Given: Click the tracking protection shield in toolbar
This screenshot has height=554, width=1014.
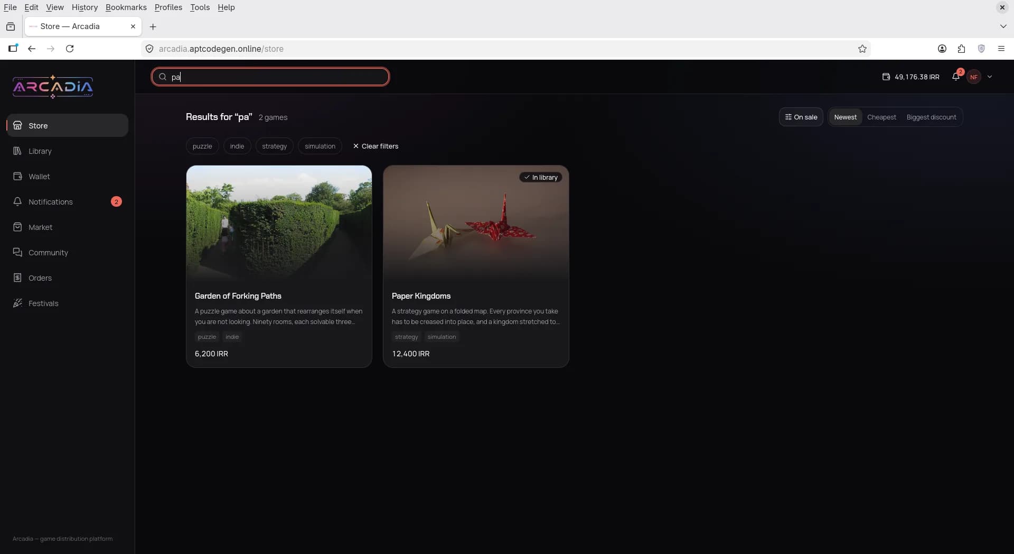Looking at the screenshot, I should [x=981, y=49].
